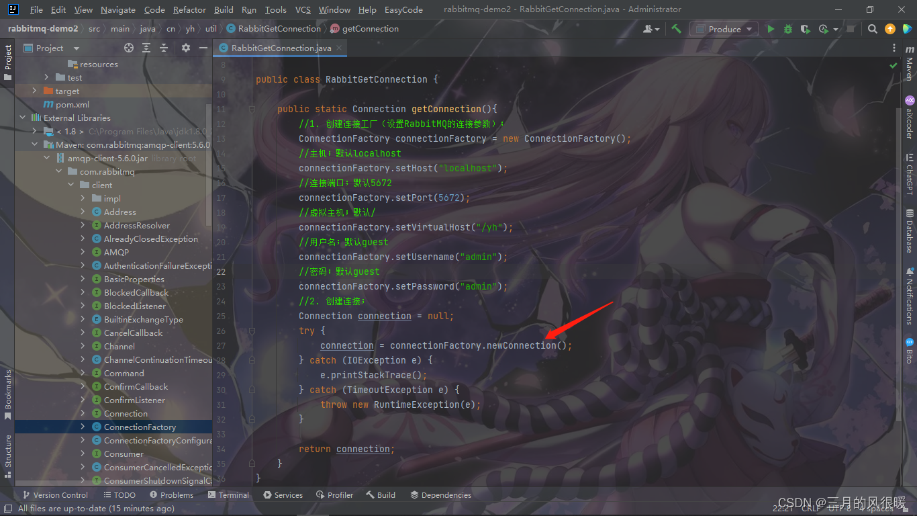Select AlreadyClosedException in project tree
This screenshot has width=917, height=516.
coord(150,239)
